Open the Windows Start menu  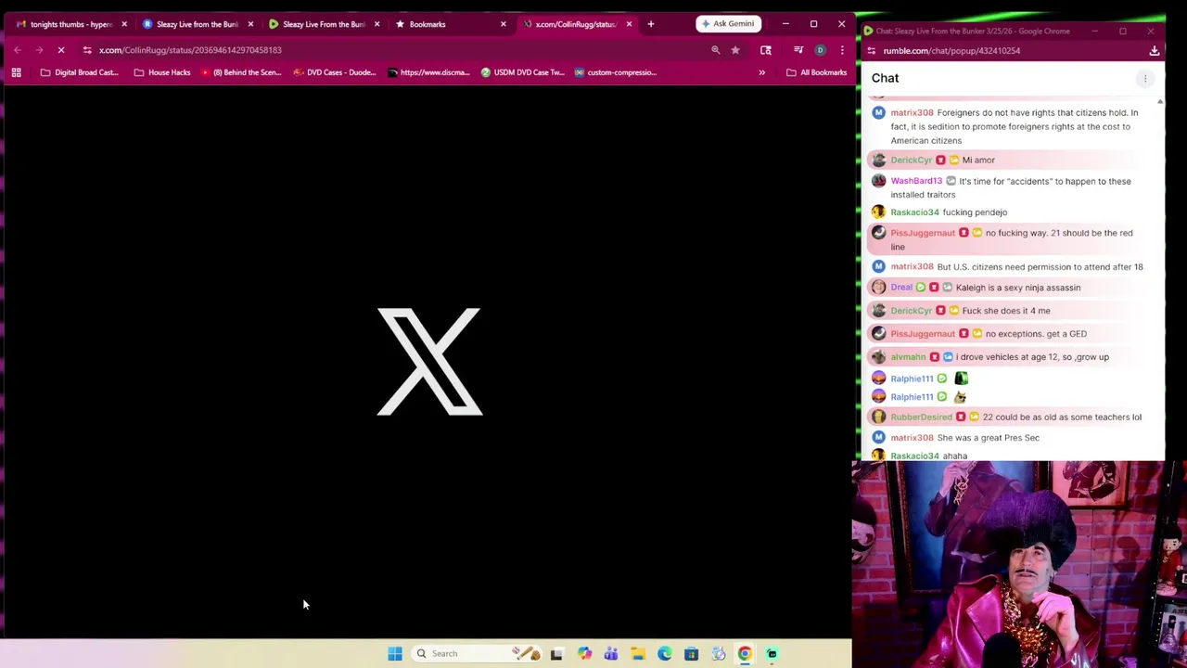pos(395,654)
